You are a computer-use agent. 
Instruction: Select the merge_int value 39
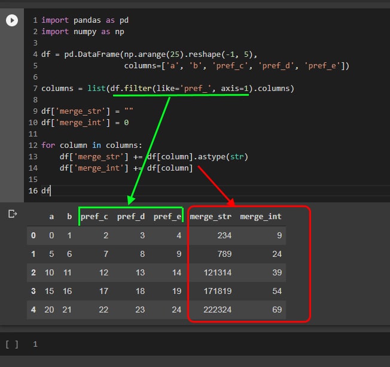coord(277,272)
